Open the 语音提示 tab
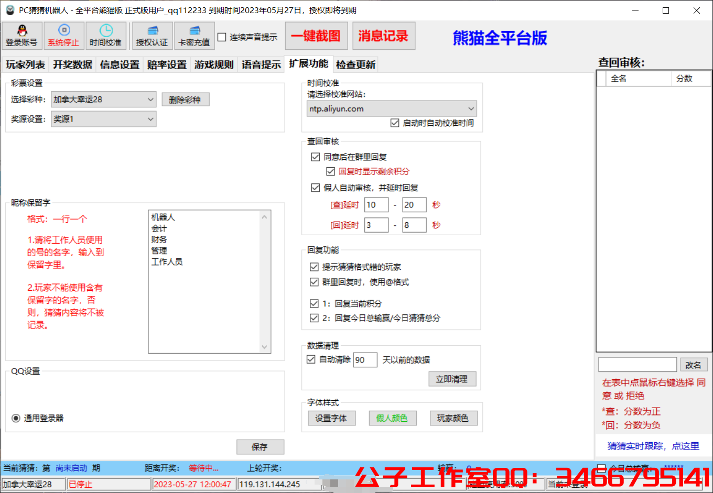The image size is (713, 493). 261,65
